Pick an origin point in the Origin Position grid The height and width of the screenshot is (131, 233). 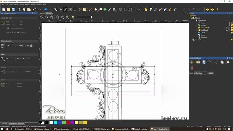(x=3, y=46)
